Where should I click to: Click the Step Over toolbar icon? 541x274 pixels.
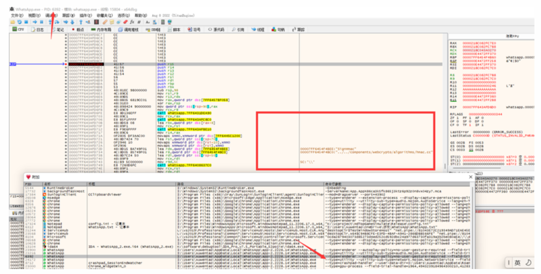(57, 22)
